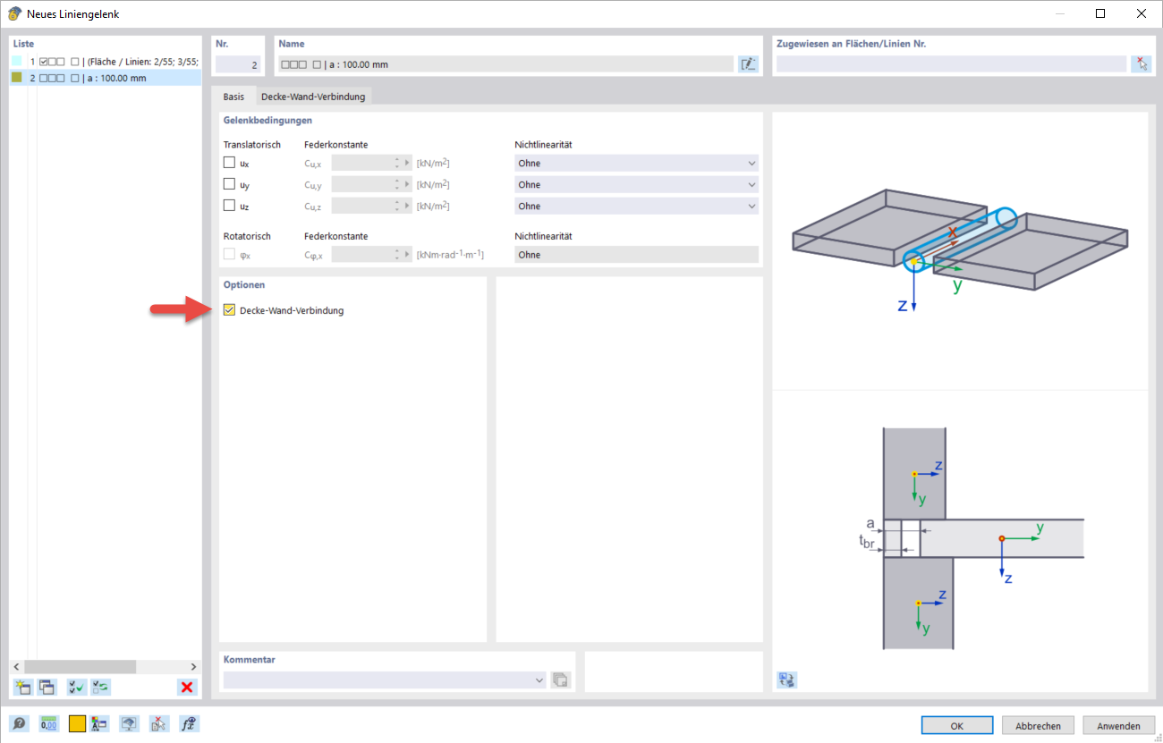Viewport: 1163px width, 743px height.
Task: Open the help search icon at bottom left
Action: coord(18,724)
